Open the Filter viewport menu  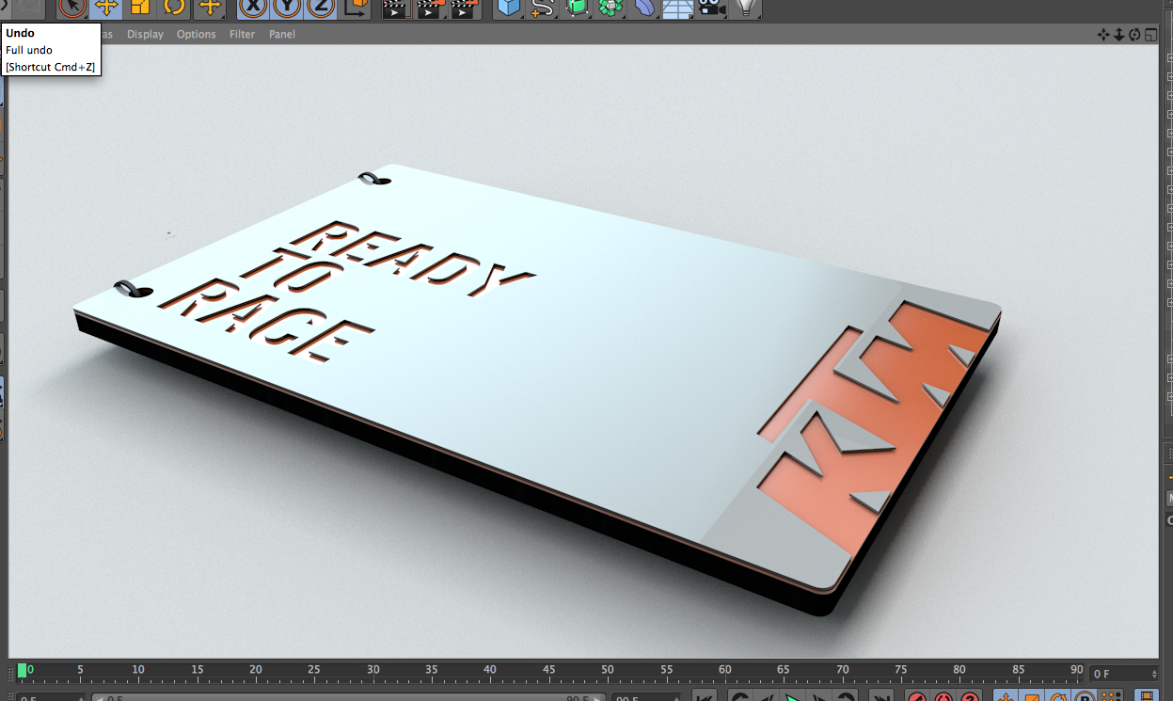pyautogui.click(x=242, y=34)
